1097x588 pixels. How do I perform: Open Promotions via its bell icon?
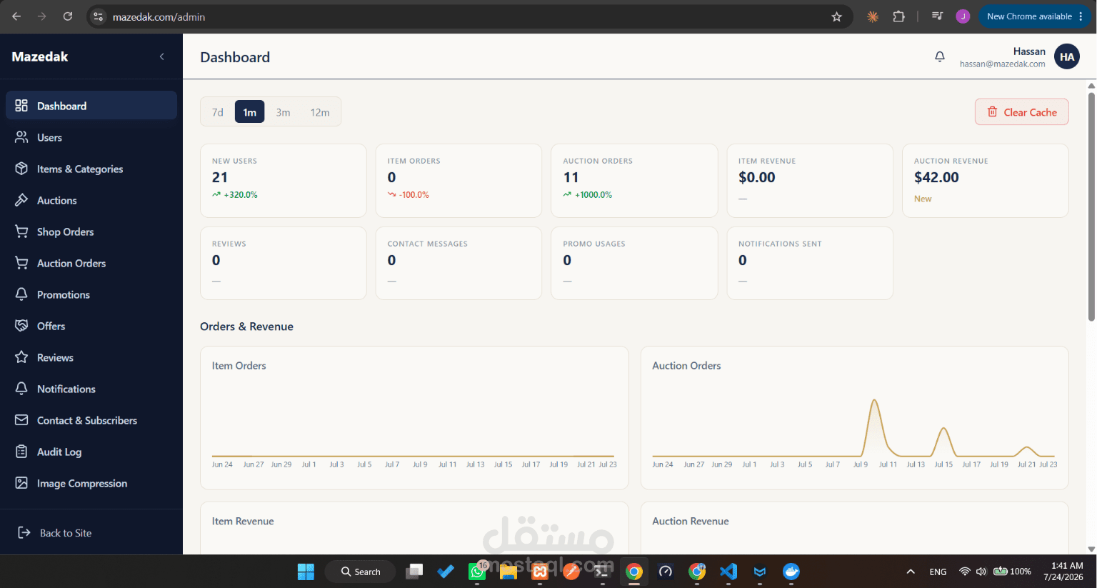pyautogui.click(x=21, y=294)
